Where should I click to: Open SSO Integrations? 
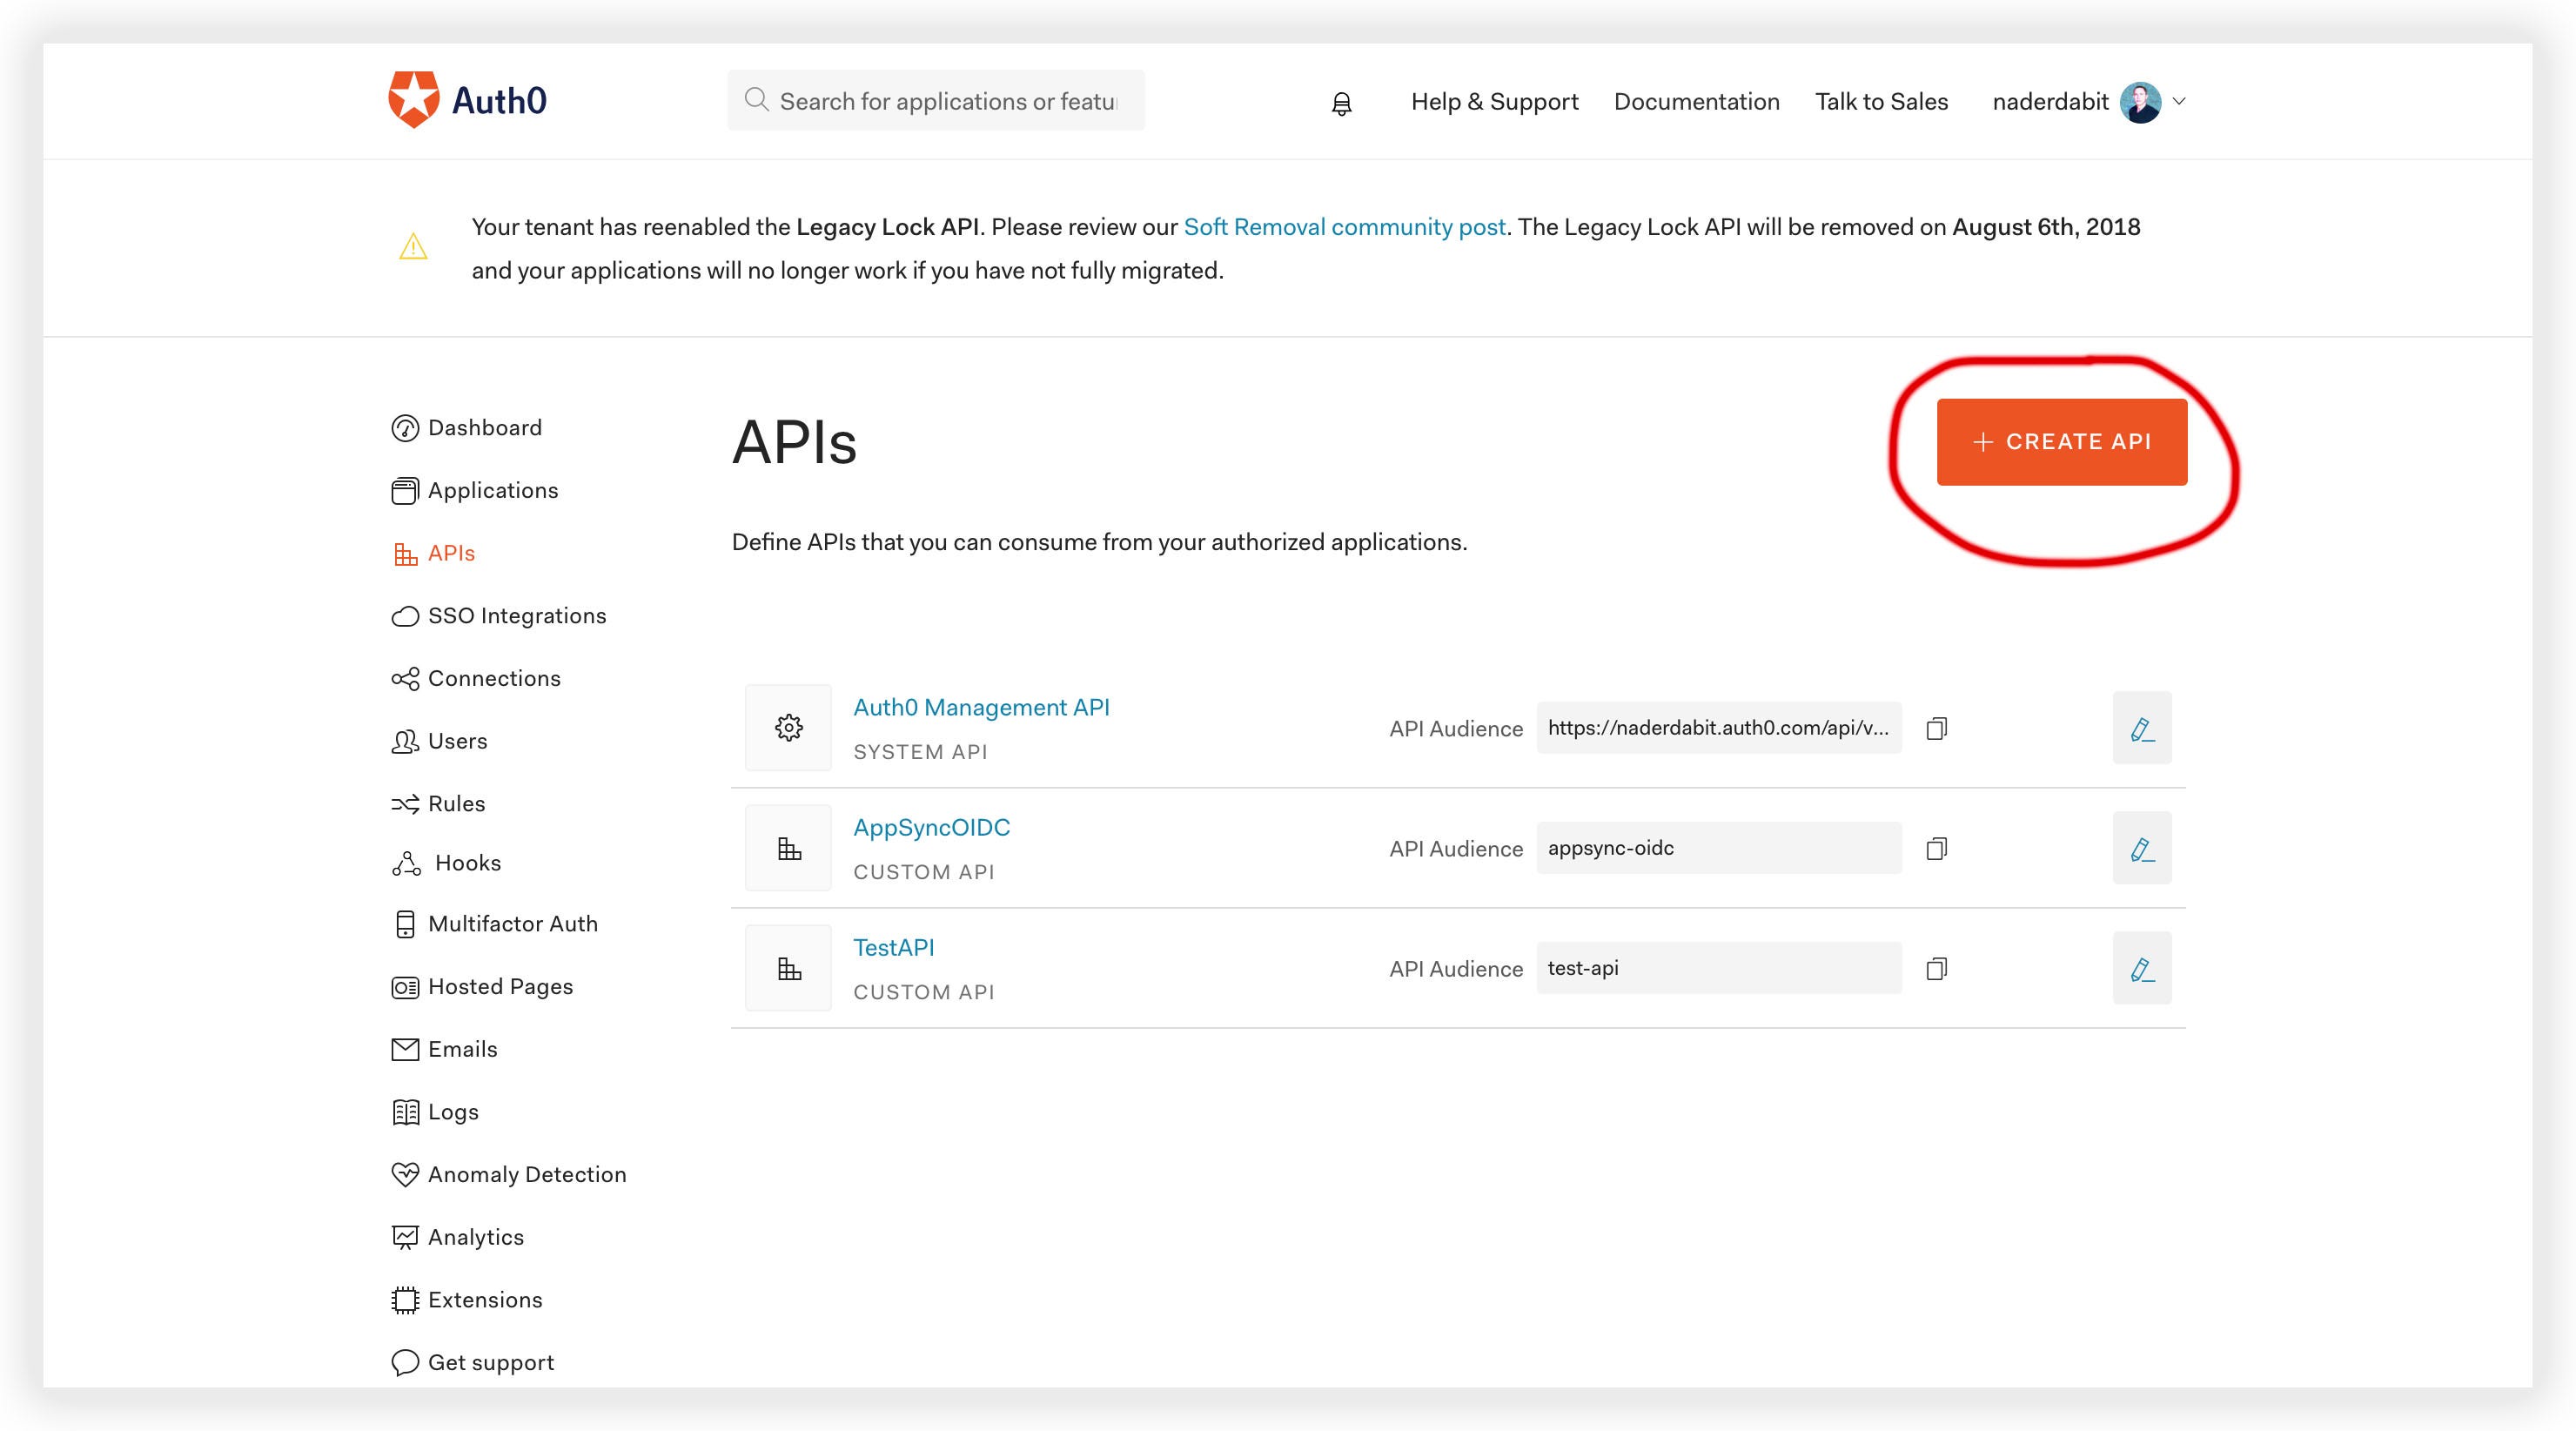click(499, 616)
